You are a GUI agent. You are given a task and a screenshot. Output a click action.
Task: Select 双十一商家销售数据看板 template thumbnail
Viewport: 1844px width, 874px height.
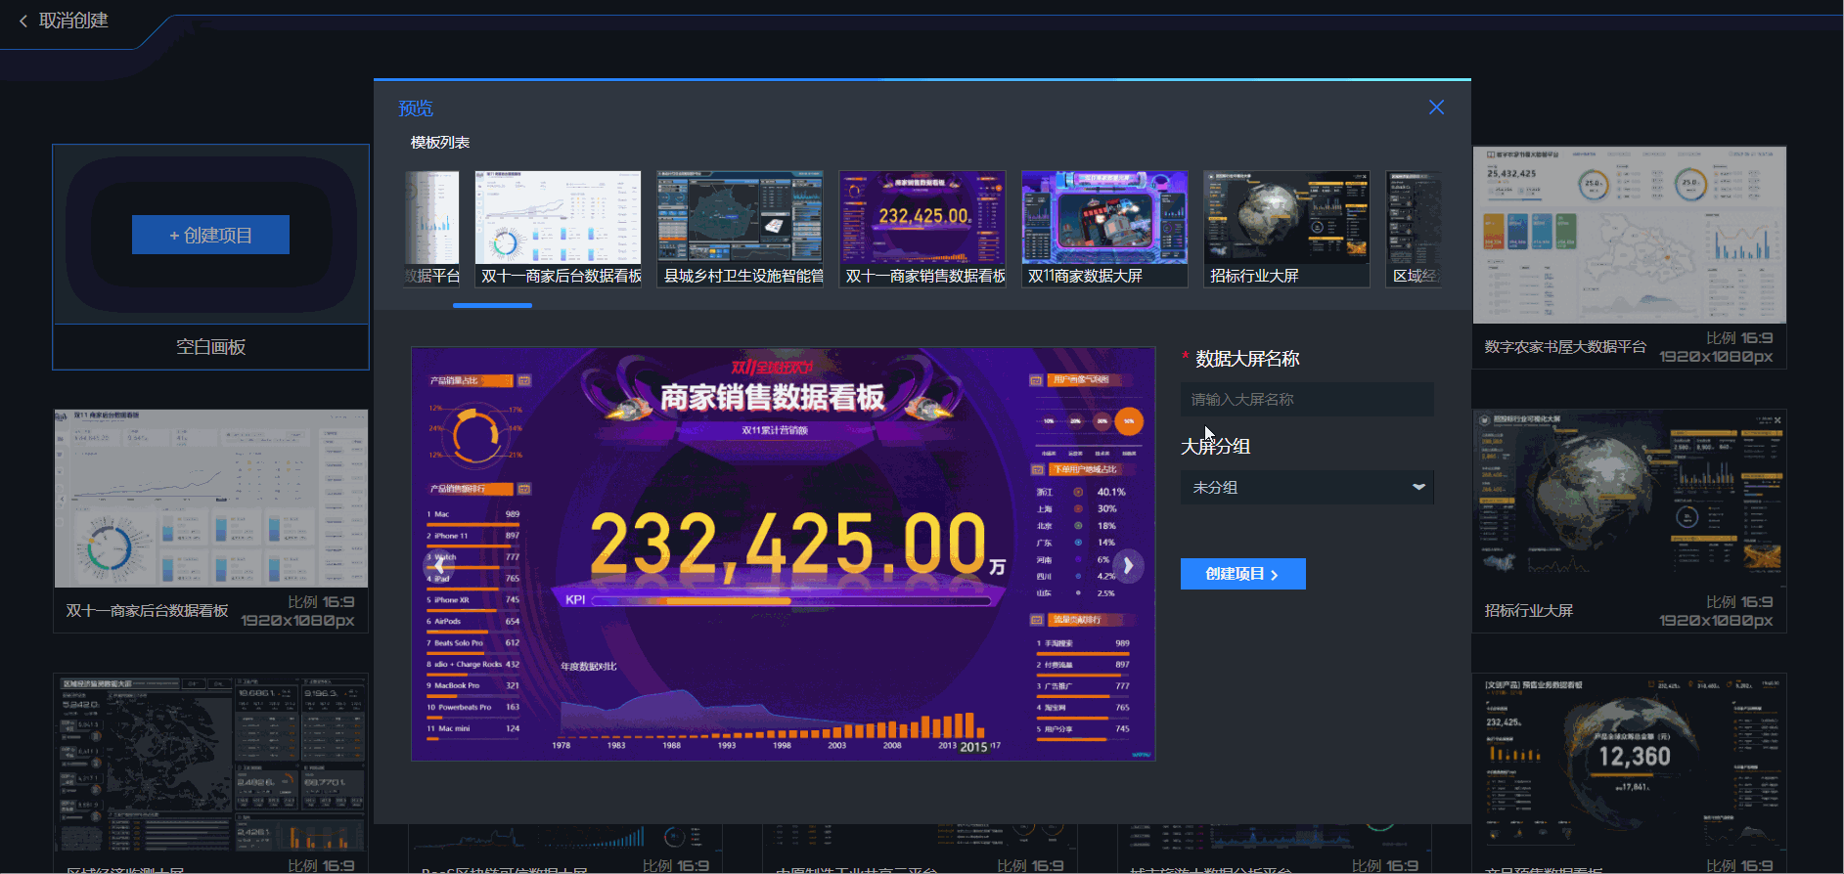(922, 229)
